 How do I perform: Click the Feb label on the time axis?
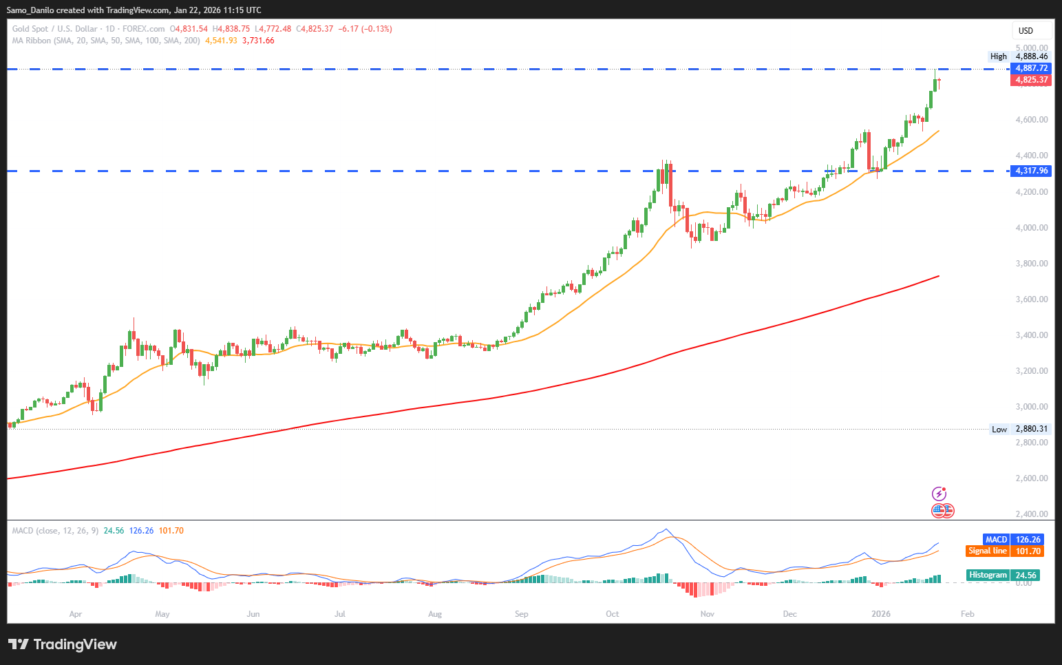coord(968,614)
